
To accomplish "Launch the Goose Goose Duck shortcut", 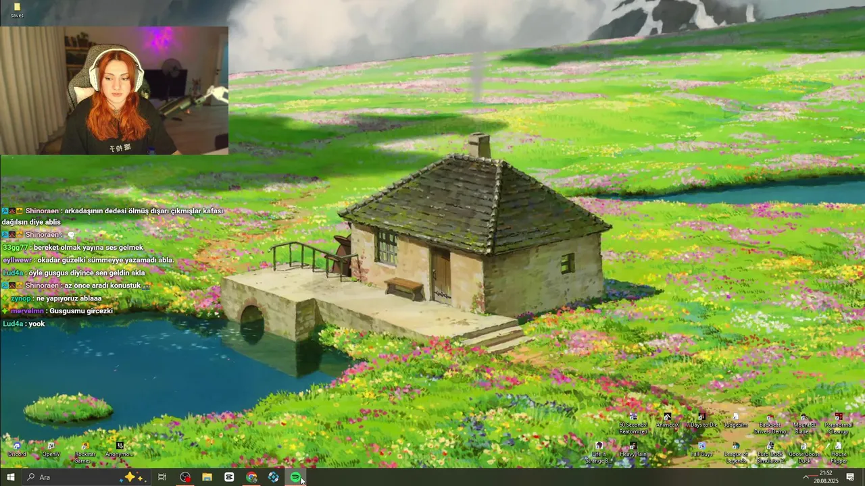I will 804,453.
